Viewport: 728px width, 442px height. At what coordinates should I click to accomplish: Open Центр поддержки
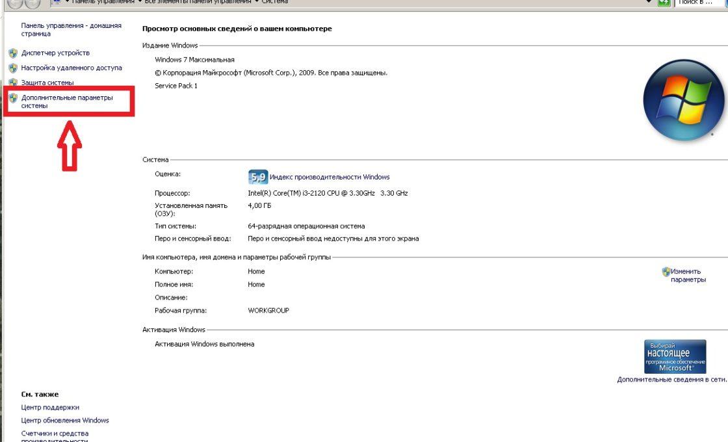click(50, 407)
